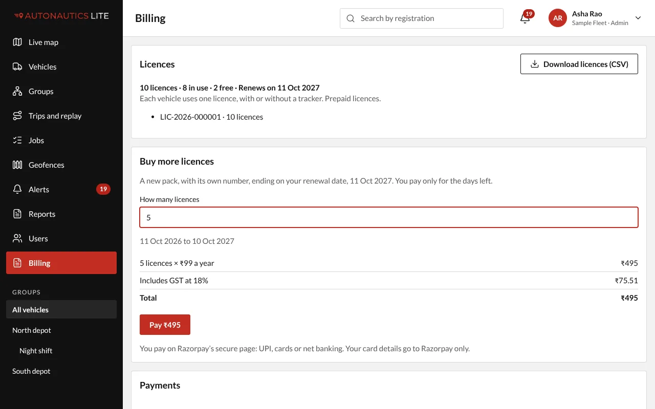Click the Buy more licences heading

[x=177, y=161]
